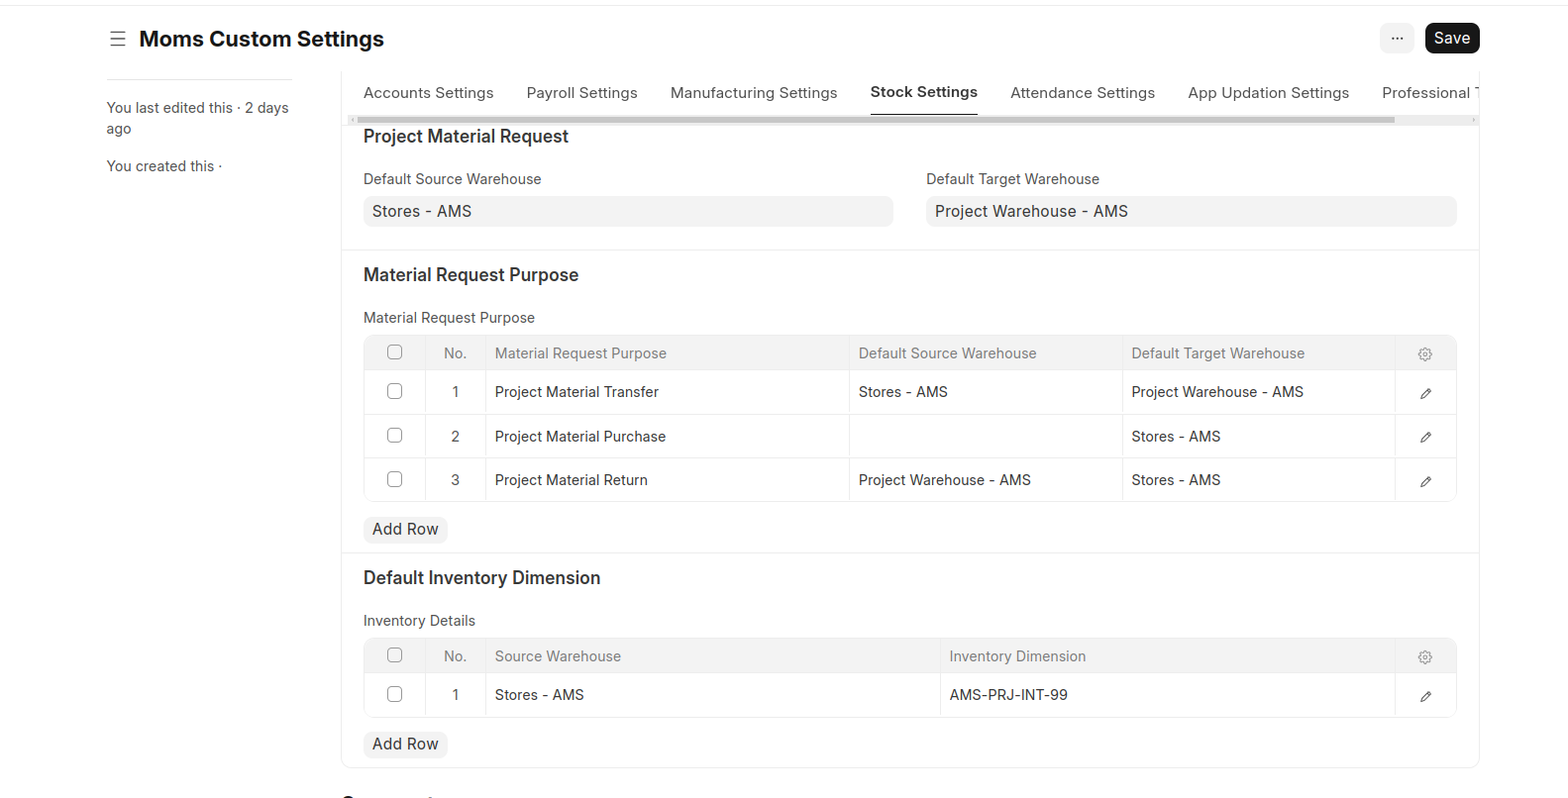Edit the Project Material Purchase row
Image resolution: width=1568 pixels, height=798 pixels.
(x=1424, y=437)
